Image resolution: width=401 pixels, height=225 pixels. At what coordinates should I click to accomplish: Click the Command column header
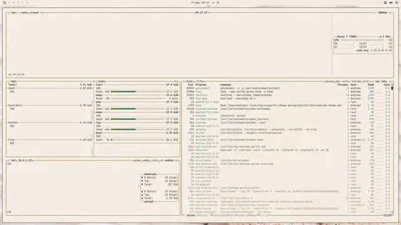tap(226, 85)
